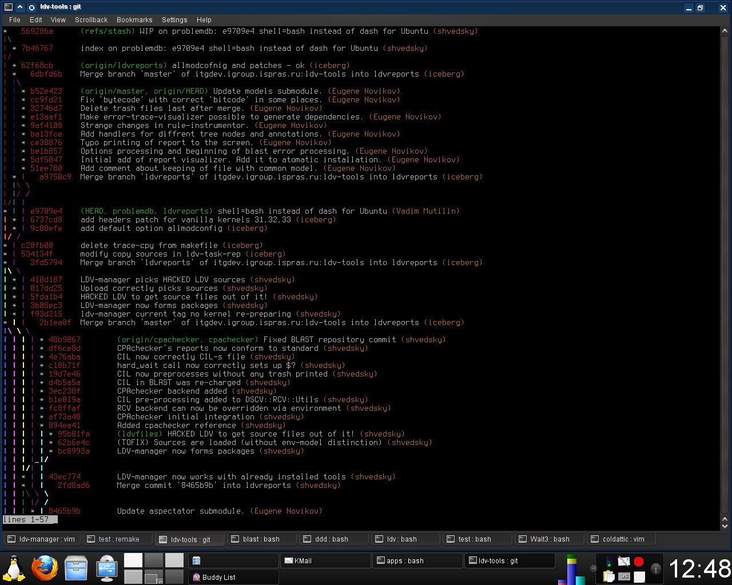The image size is (732, 585).
Task: Click the red stop-sign tray icon
Action: [639, 562]
